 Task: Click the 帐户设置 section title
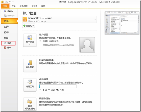click(x=44, y=34)
